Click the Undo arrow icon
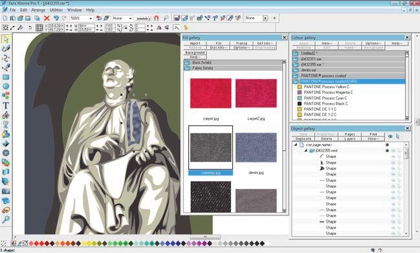The image size is (420, 253). click(x=56, y=18)
